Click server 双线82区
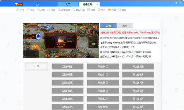 (x=103, y=99)
